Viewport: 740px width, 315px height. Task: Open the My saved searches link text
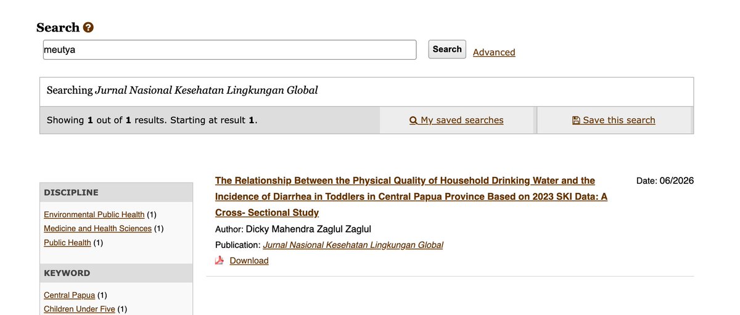point(462,120)
